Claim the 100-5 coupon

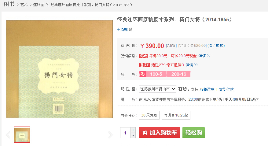click(x=156, y=74)
